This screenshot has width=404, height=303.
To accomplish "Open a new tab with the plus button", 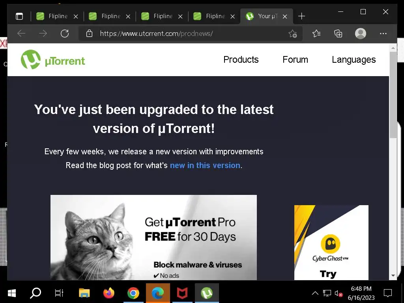I will 301,16.
